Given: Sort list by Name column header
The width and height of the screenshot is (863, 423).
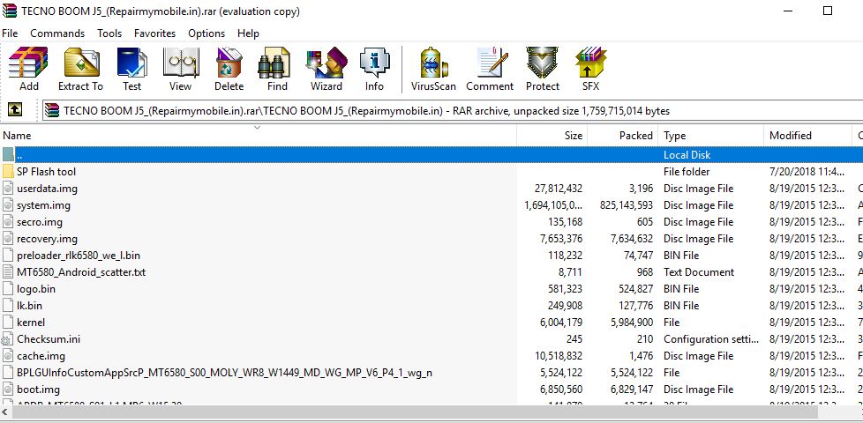Looking at the screenshot, I should (259, 135).
